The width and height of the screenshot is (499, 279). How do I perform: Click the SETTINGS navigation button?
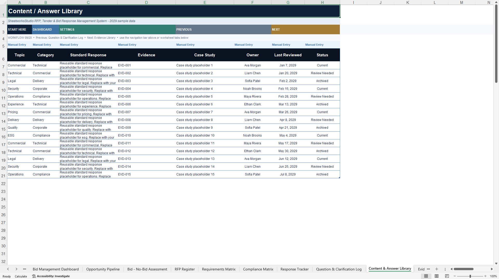(x=117, y=30)
